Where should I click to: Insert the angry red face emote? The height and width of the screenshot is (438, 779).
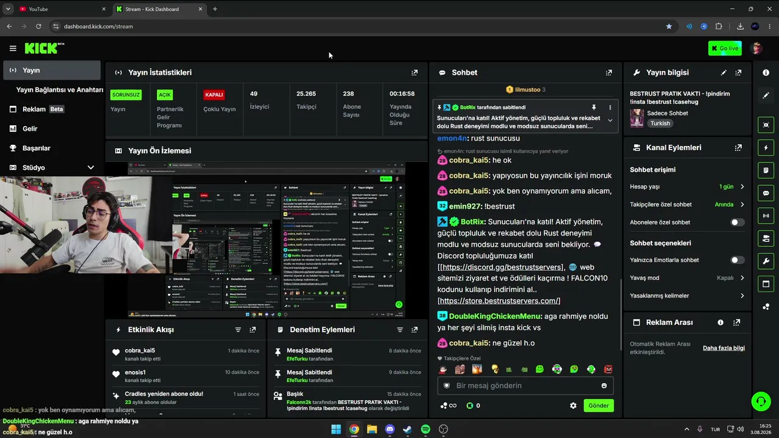[x=607, y=369]
